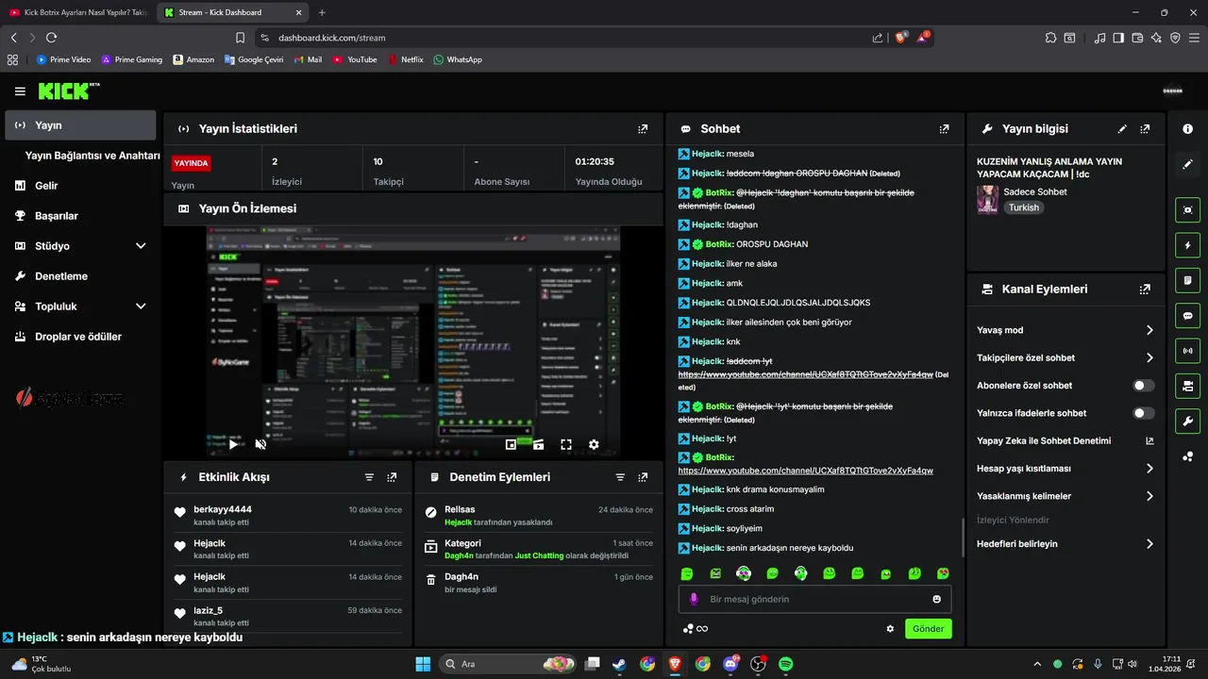Click the Turkish language tag
1208x679 pixels.
pos(1023,207)
